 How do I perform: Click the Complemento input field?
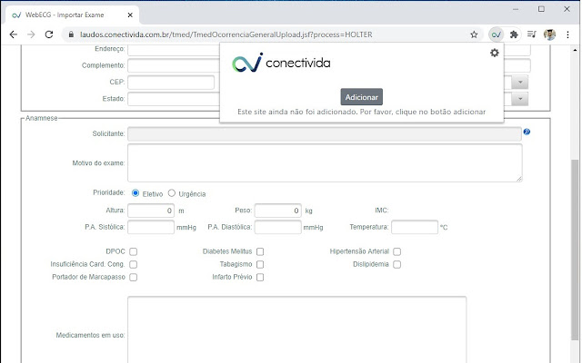174,65
